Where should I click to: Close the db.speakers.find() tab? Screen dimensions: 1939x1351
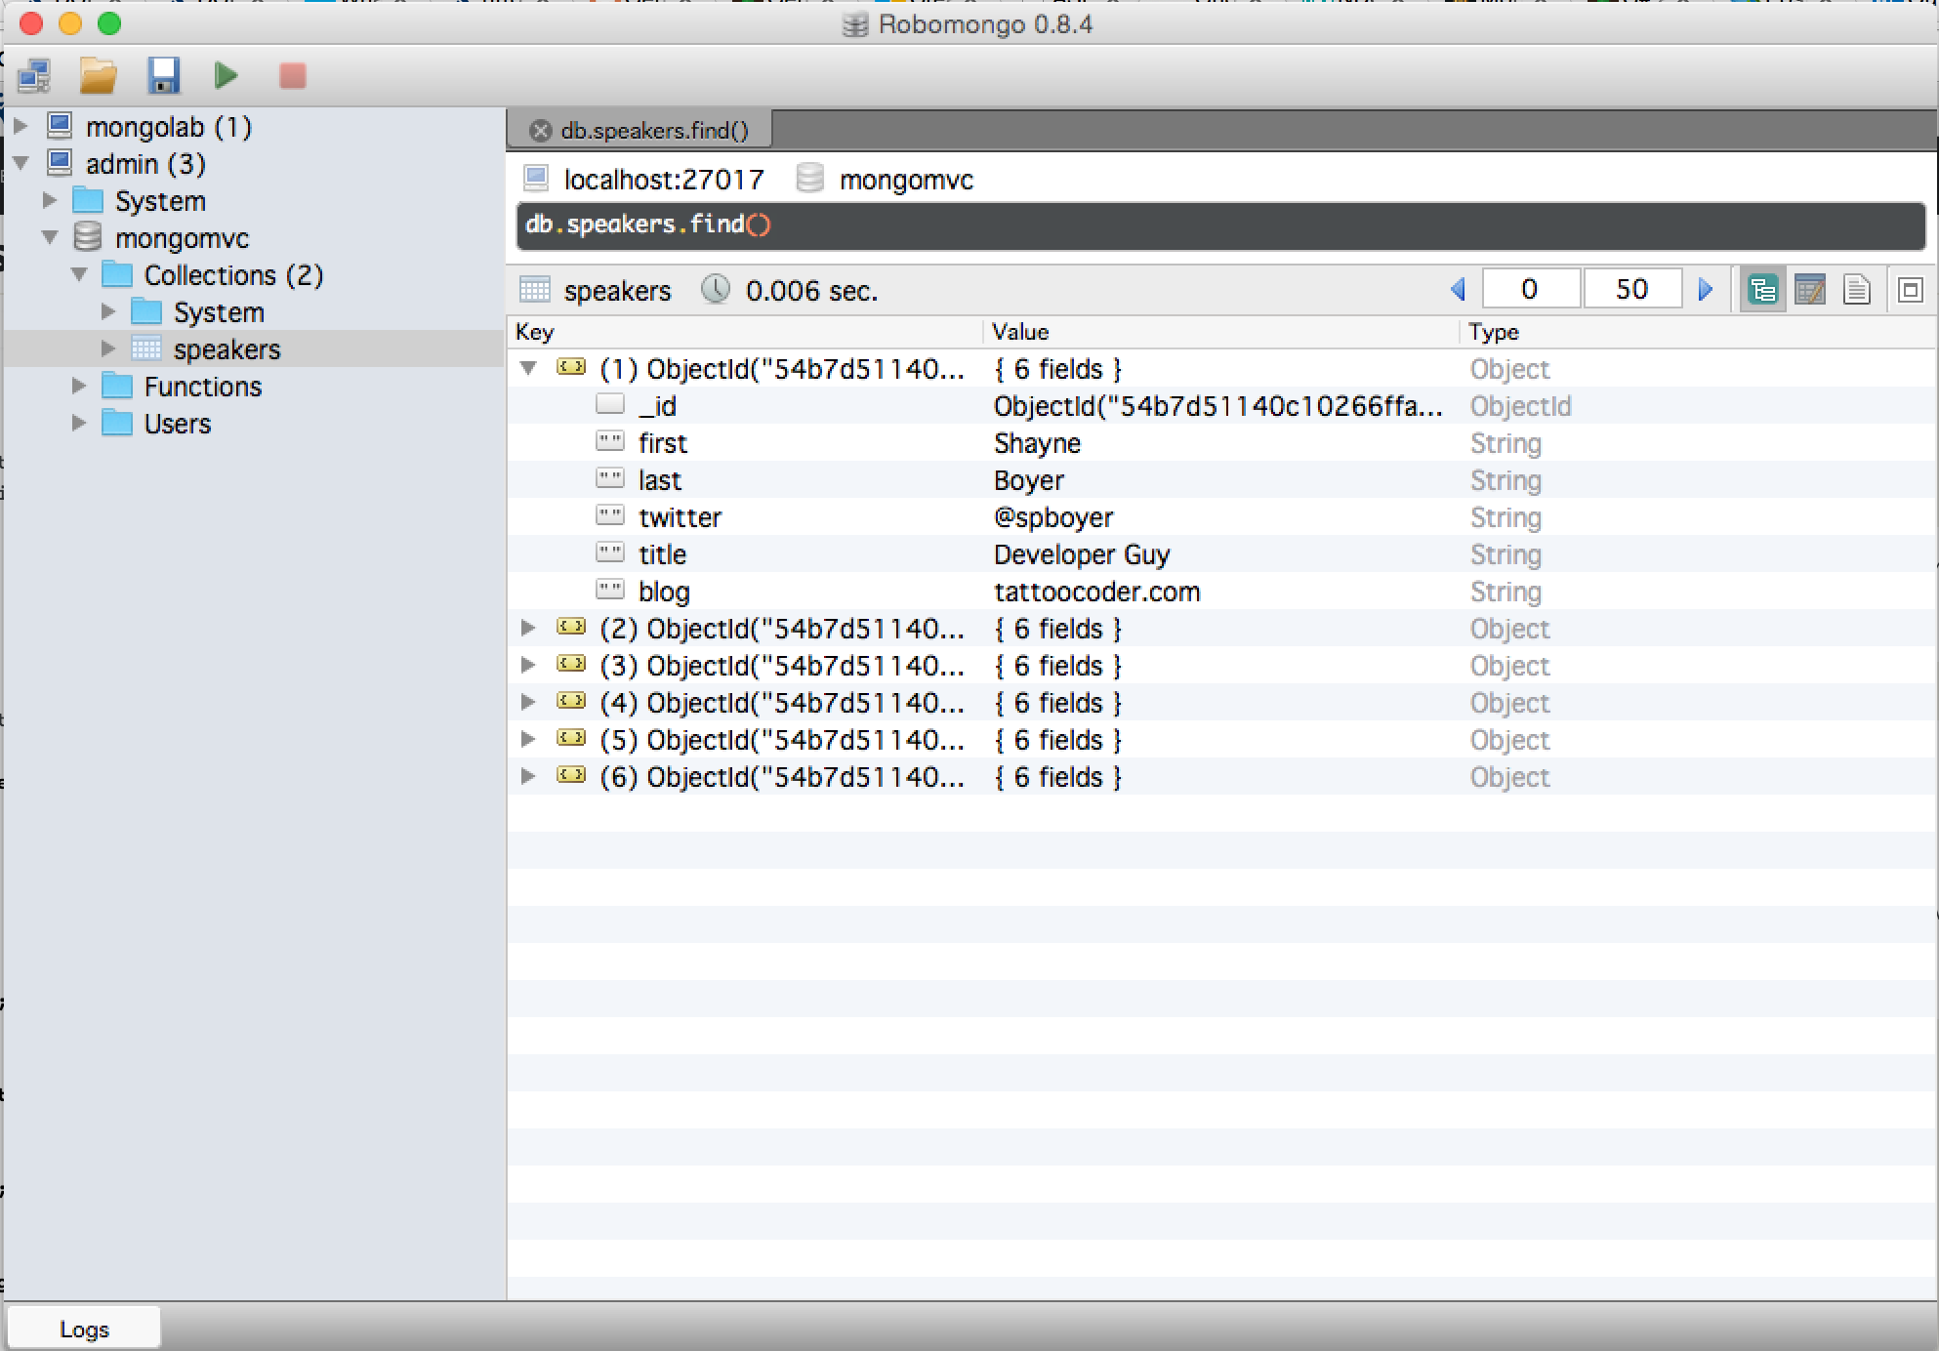point(540,130)
